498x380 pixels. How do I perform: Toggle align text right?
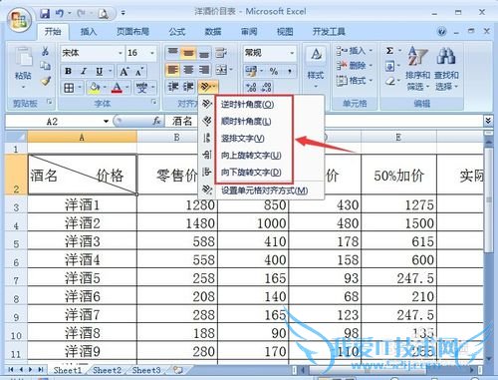click(x=204, y=70)
